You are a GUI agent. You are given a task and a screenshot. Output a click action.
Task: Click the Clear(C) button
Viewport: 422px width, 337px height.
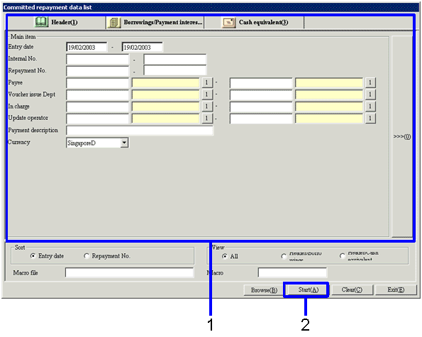coord(352,290)
